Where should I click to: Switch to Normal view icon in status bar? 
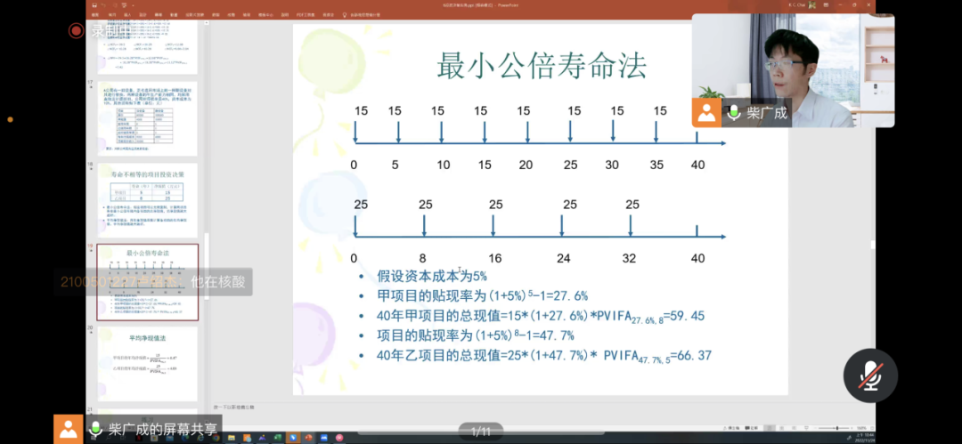(770, 428)
